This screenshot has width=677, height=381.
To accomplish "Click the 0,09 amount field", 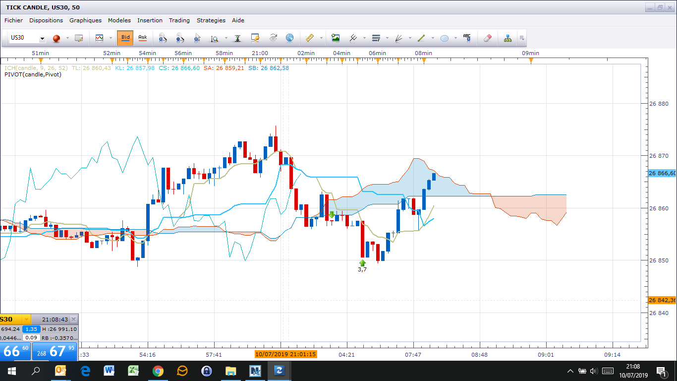I will tap(32, 337).
